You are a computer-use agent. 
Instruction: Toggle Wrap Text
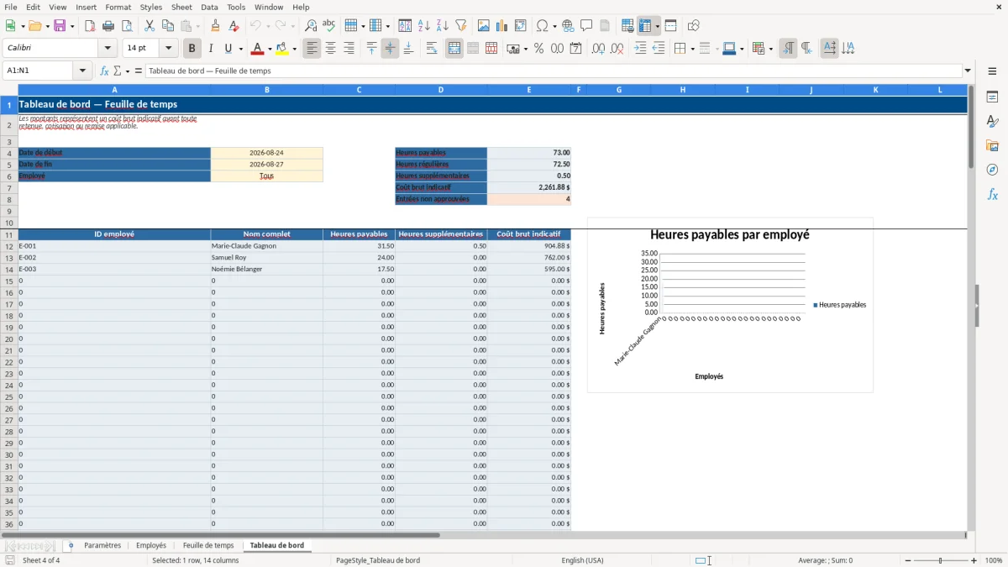(x=432, y=49)
